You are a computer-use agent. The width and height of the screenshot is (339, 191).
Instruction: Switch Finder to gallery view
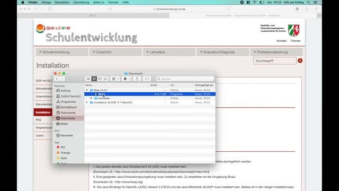click(105, 79)
